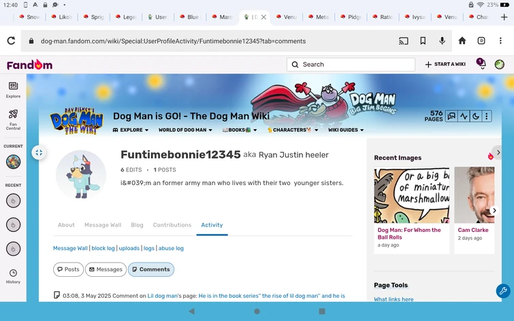Open the browser three-dot menu
Image resolution: width=514 pixels, height=321 pixels.
(500, 41)
